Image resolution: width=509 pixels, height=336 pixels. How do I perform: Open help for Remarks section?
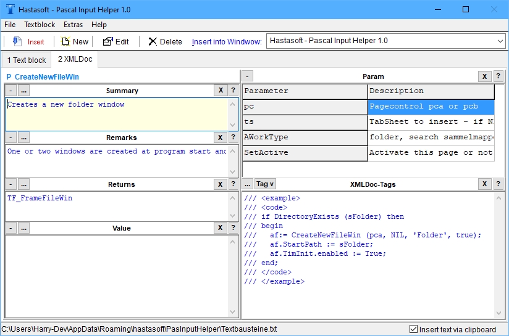tap(233, 137)
